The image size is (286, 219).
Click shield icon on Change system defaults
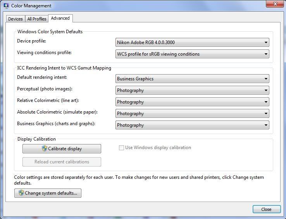click(x=21, y=193)
